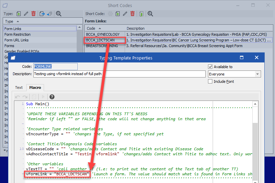Click the vDiseaseCode variable line
The width and height of the screenshot is (275, 183).
click(115, 149)
